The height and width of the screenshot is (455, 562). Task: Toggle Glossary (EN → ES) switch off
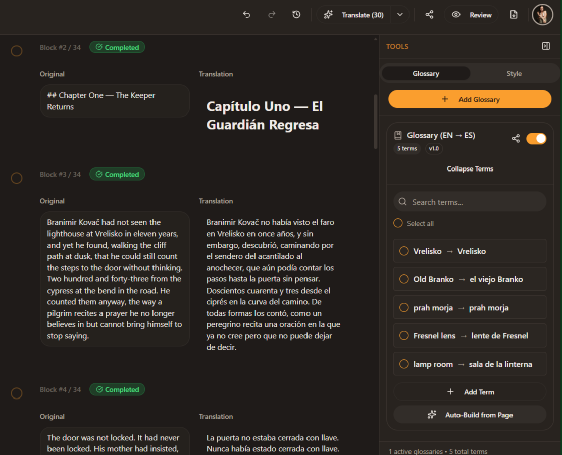[x=536, y=139]
